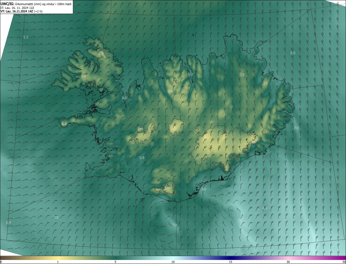Click the Grímsey island outline north of Iceland
346x264 pixels.
(193, 35)
